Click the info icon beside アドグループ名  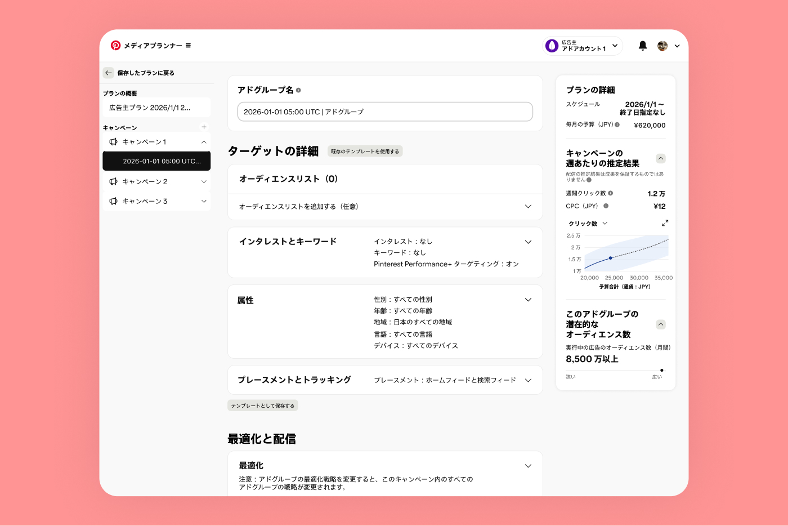(298, 88)
